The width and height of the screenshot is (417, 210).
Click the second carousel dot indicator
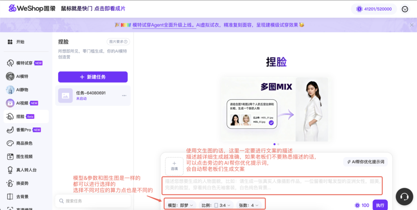(279, 144)
